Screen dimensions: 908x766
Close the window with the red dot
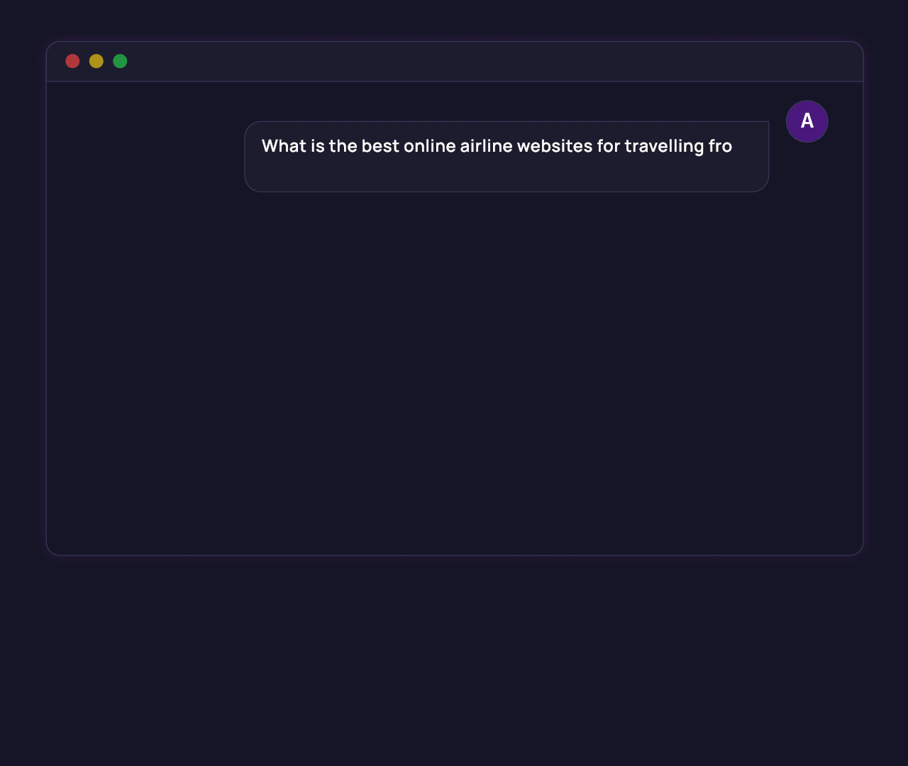click(x=72, y=61)
